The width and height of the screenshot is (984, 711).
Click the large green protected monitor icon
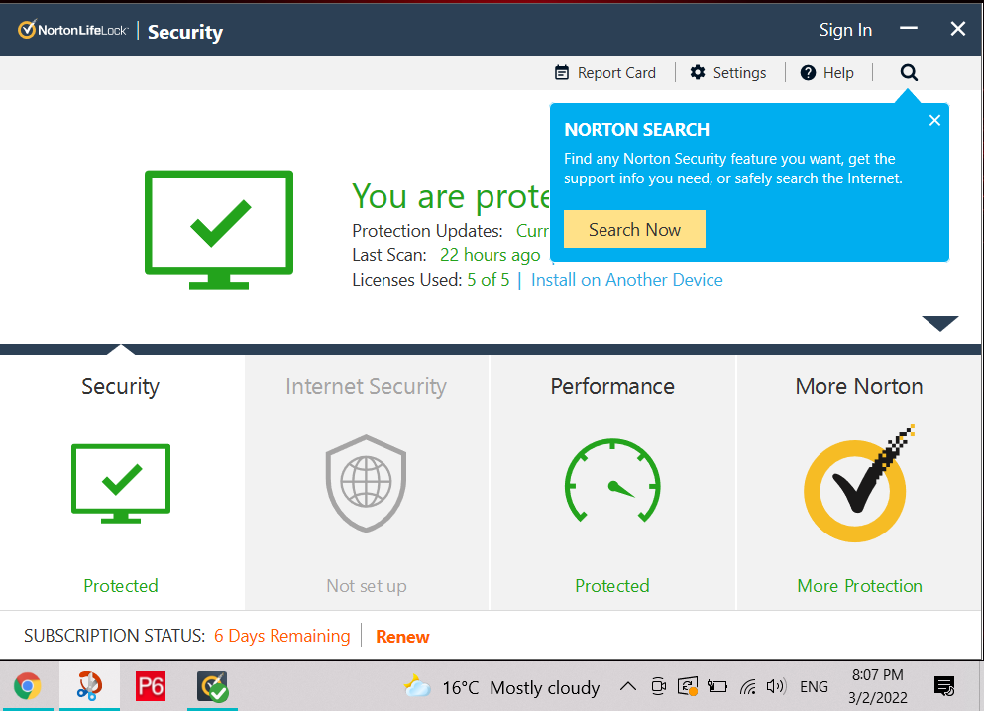coord(219,229)
